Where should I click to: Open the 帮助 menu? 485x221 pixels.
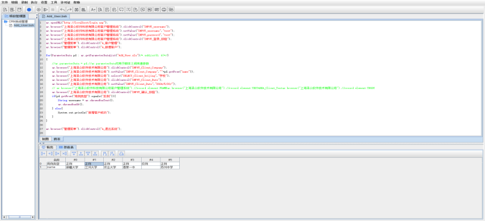[76, 2]
